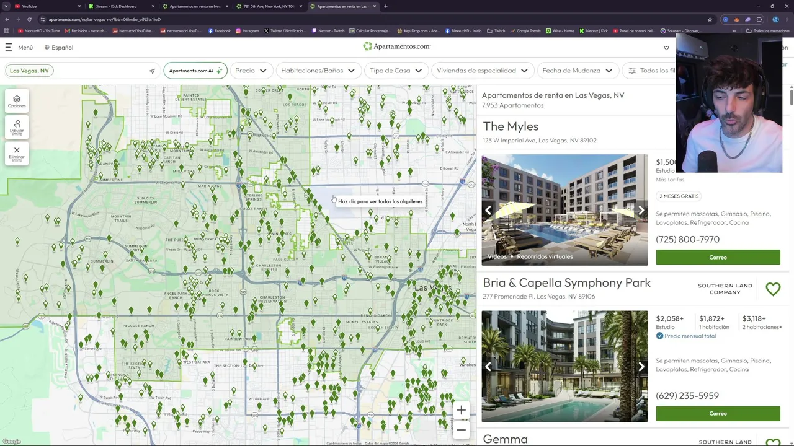Show previous photo of Bria & Capella
The image size is (794, 446).
[488, 366]
